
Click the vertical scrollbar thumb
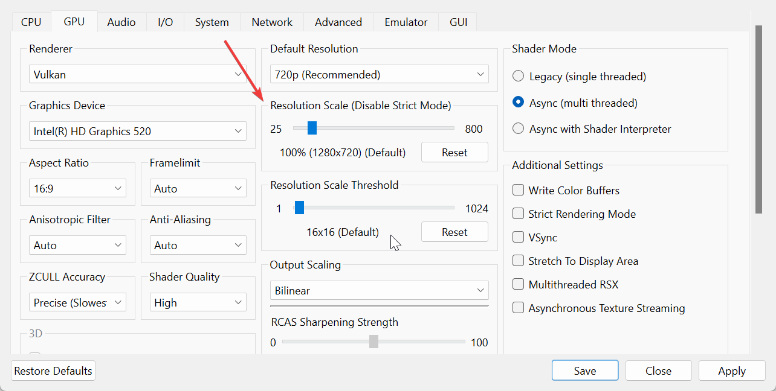pyautogui.click(x=759, y=121)
